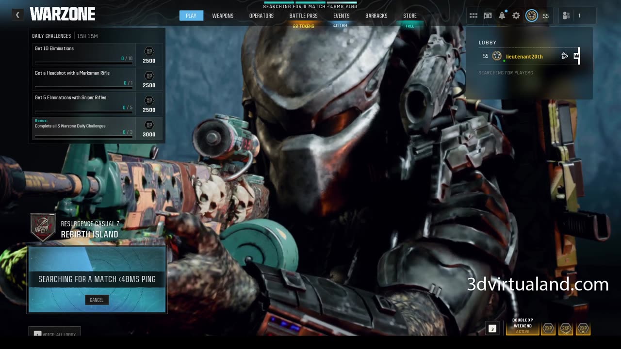Open the settings gear icon

(516, 16)
